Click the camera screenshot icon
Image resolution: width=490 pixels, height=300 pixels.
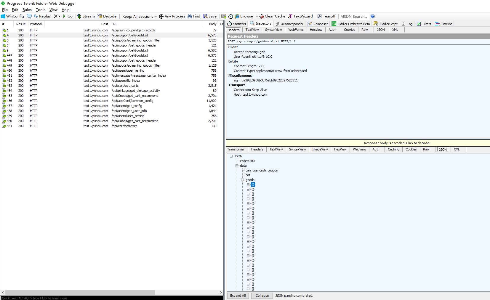(x=224, y=16)
